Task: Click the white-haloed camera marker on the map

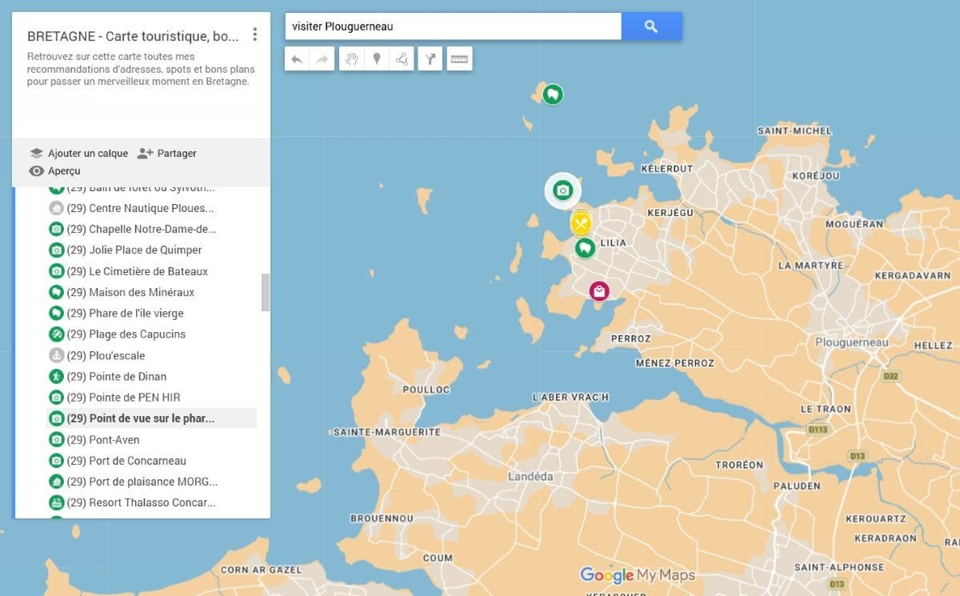Action: (x=563, y=190)
